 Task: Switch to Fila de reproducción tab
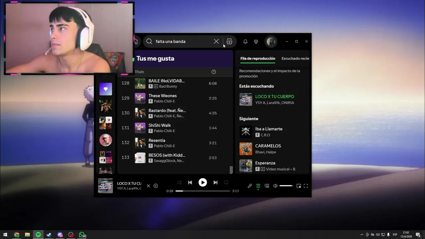point(258,58)
